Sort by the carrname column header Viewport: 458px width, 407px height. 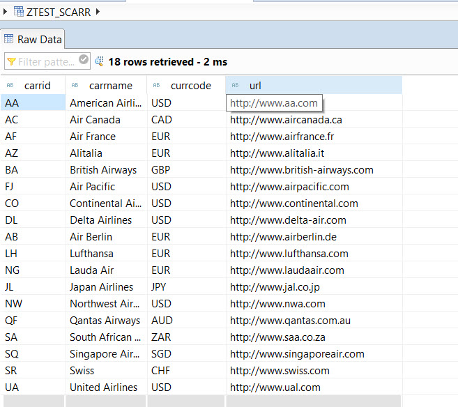click(107, 85)
